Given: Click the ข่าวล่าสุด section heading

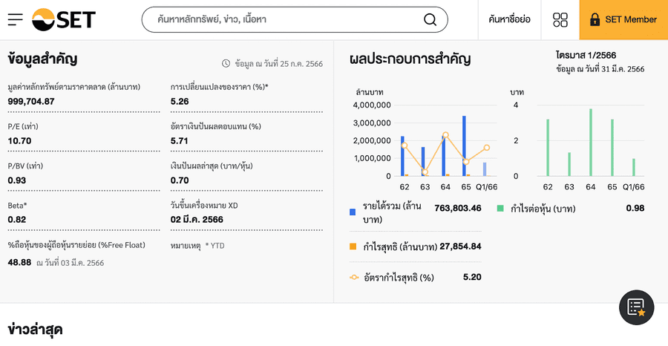Looking at the screenshot, I should point(35,329).
